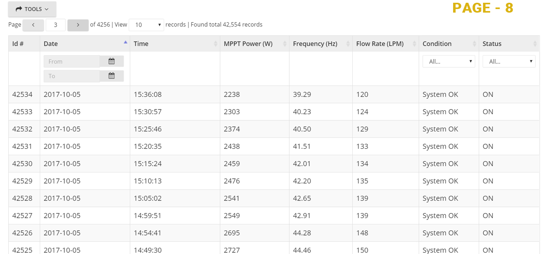The image size is (546, 254).
Task: Sort by Flow Rate (LPM) column icon
Action: click(414, 44)
